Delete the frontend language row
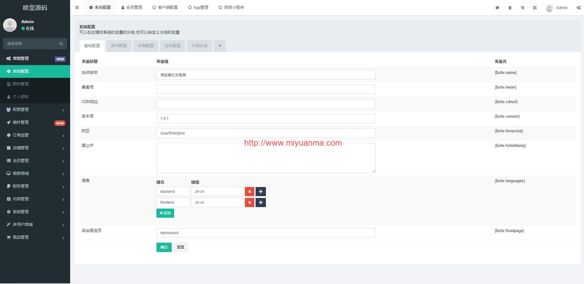 tap(249, 203)
